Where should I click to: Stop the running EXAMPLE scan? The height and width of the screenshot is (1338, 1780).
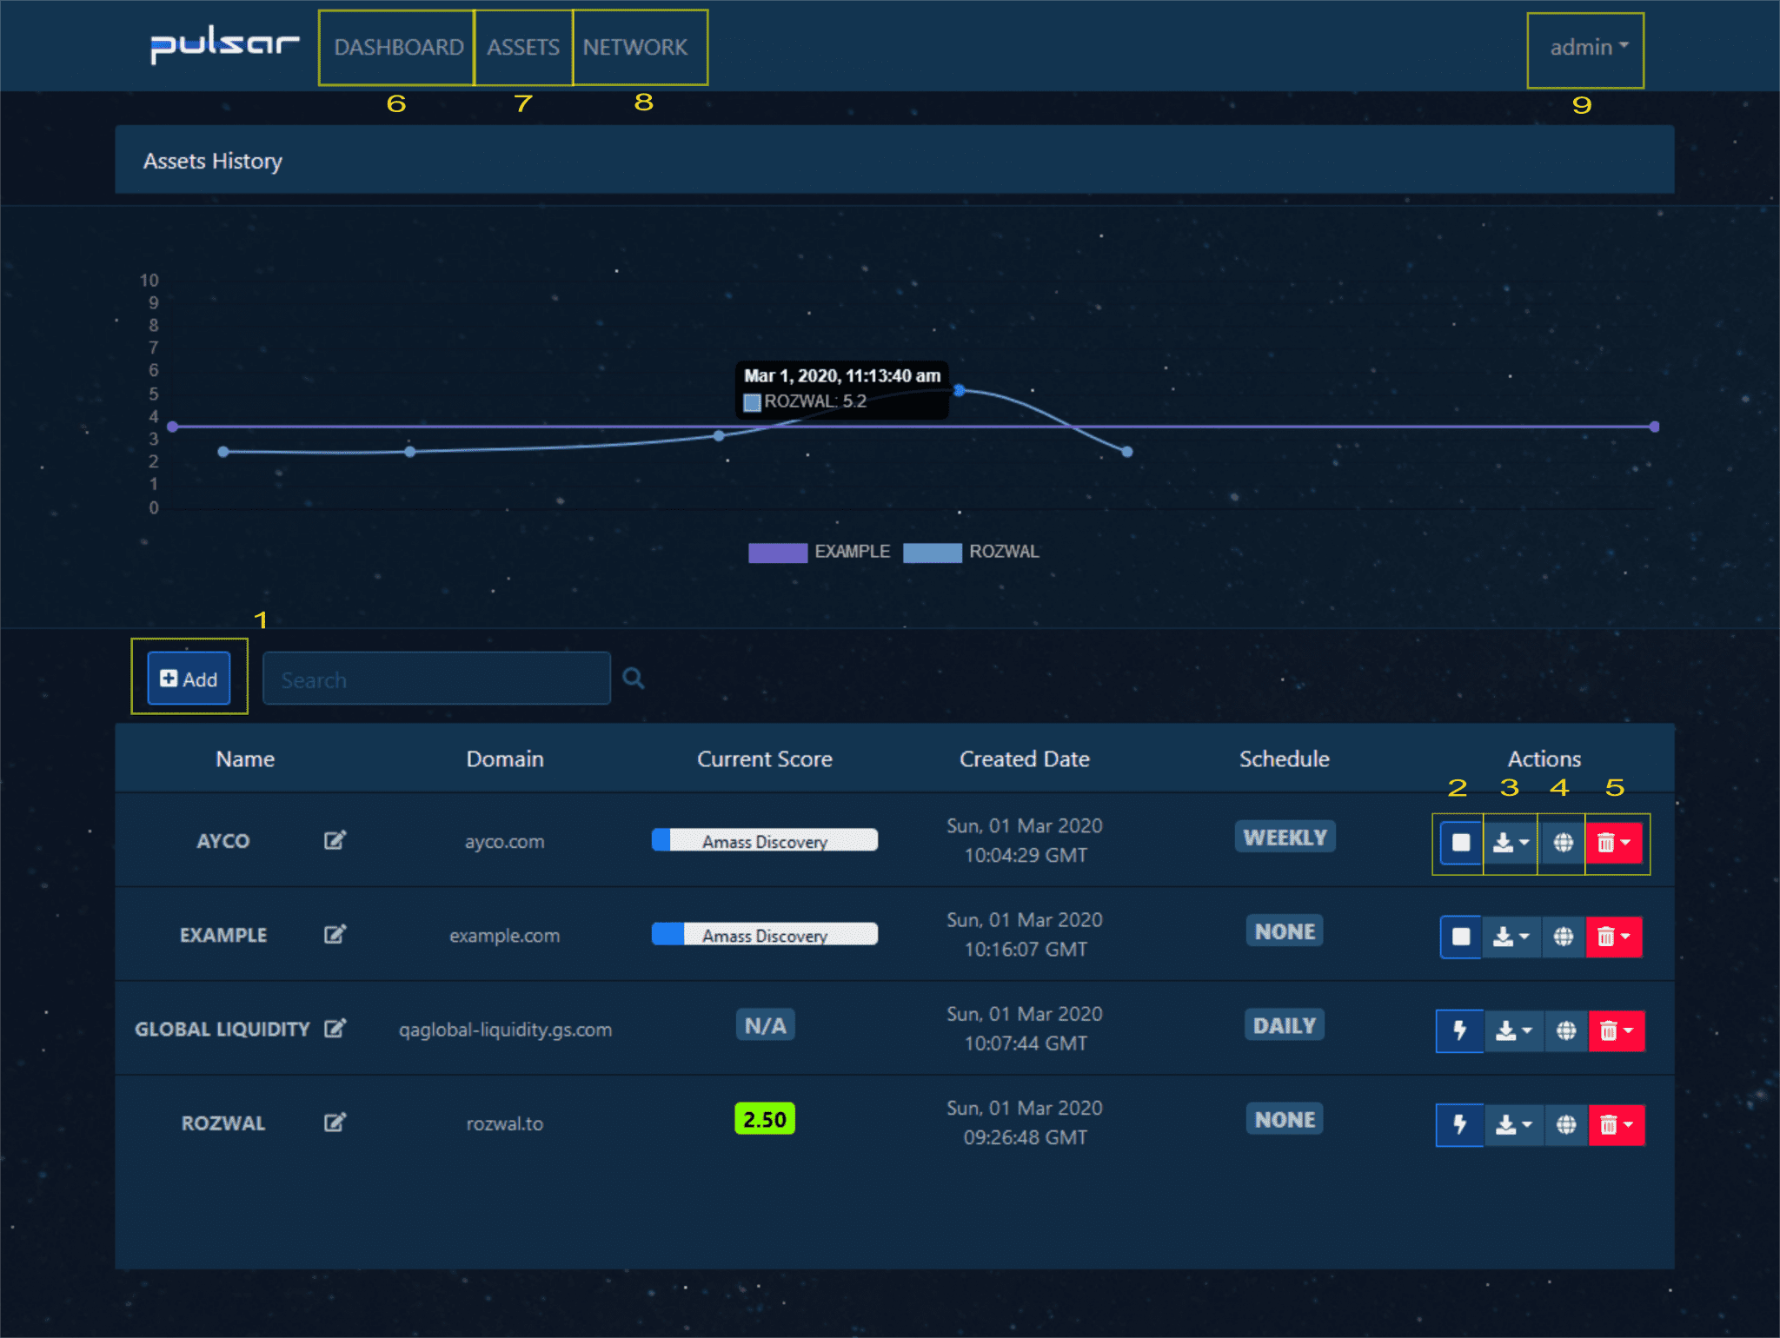pos(1461,937)
